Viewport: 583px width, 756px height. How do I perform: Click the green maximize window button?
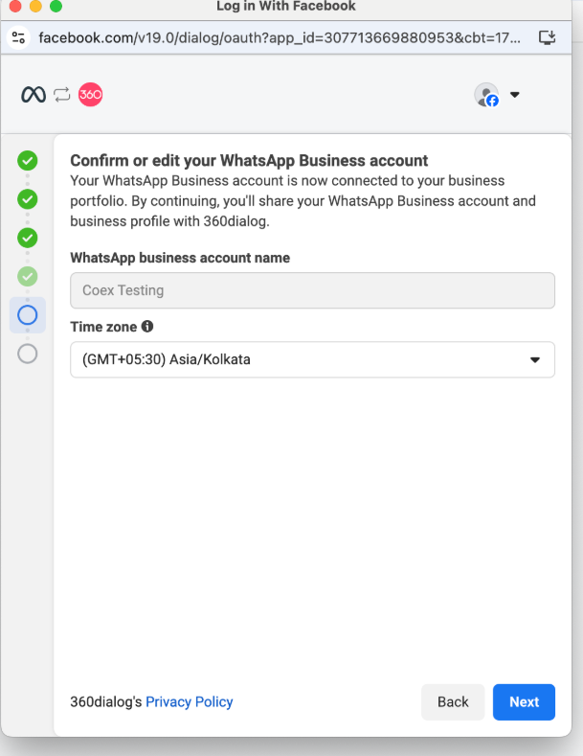56,6
